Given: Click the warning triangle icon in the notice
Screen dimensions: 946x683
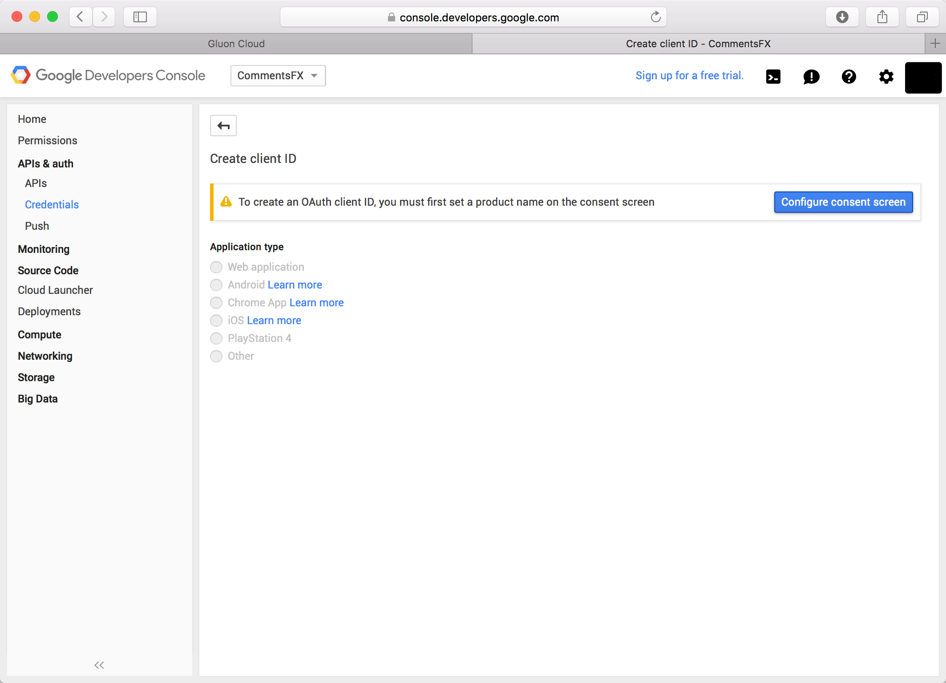Looking at the screenshot, I should 226,202.
